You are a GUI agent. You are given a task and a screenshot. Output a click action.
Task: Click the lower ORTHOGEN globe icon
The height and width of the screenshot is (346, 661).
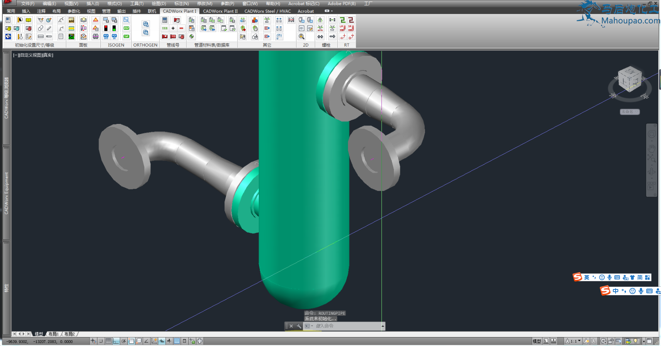tap(146, 32)
